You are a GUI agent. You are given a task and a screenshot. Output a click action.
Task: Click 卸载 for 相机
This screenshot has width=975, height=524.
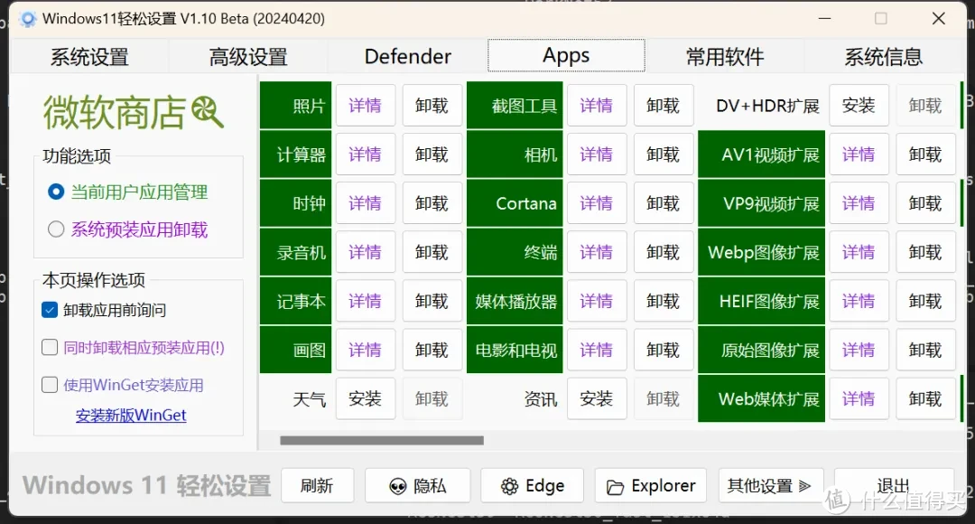tap(664, 154)
